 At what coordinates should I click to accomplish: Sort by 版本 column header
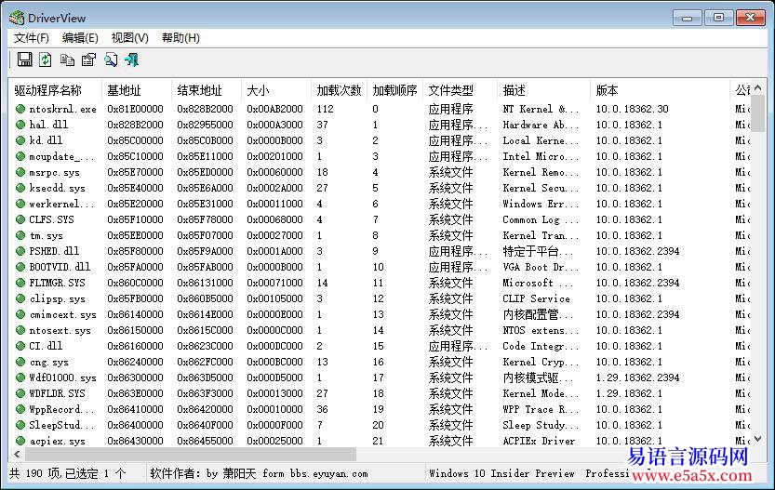[660, 90]
